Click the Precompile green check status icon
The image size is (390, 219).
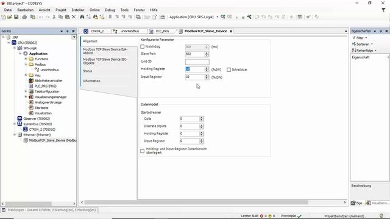[x=299, y=216]
